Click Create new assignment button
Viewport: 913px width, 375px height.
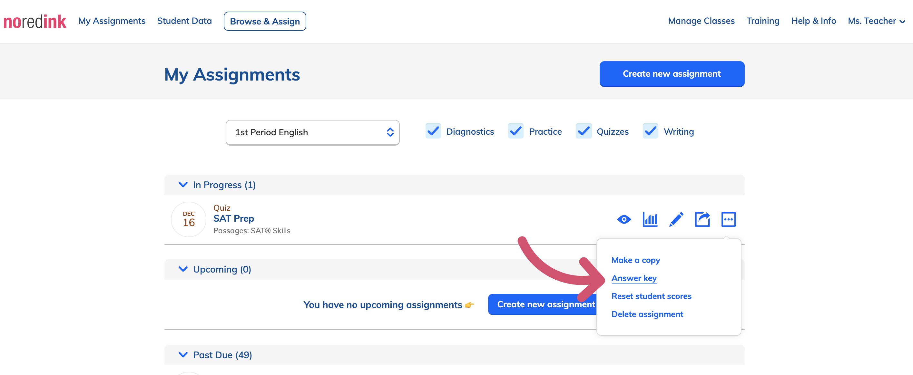coord(671,74)
